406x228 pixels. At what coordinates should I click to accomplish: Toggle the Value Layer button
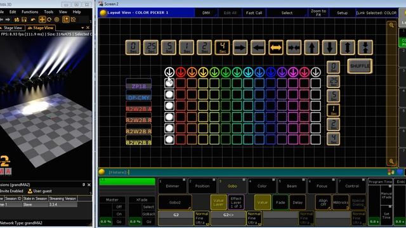[x=218, y=203]
